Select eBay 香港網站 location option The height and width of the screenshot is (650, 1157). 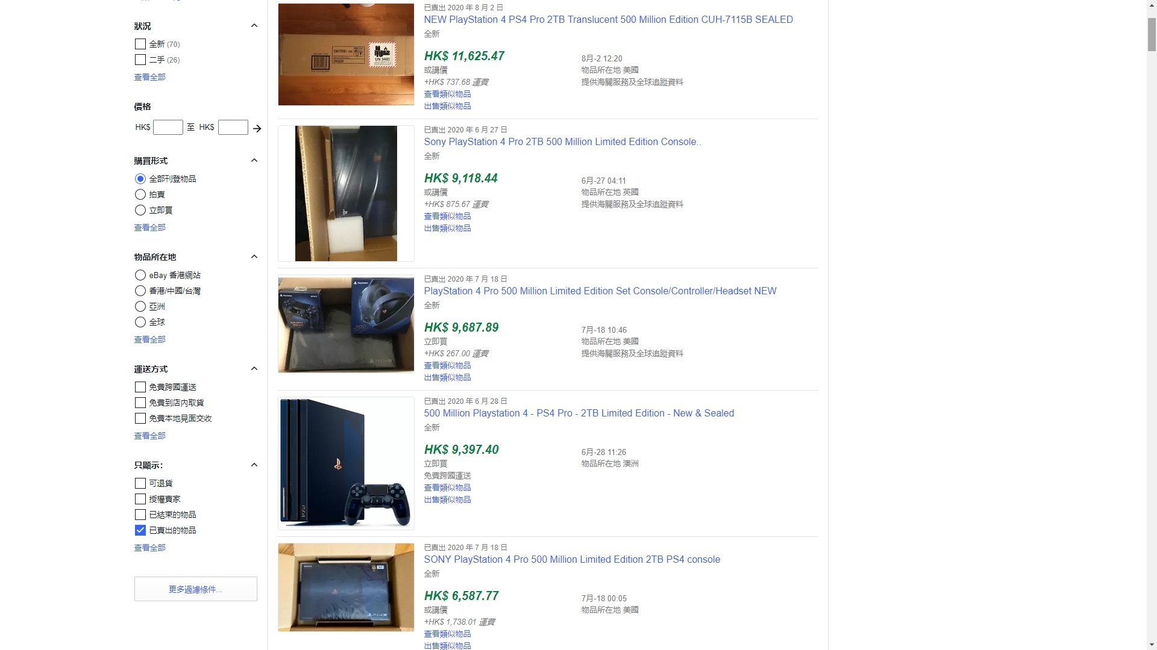pos(140,275)
